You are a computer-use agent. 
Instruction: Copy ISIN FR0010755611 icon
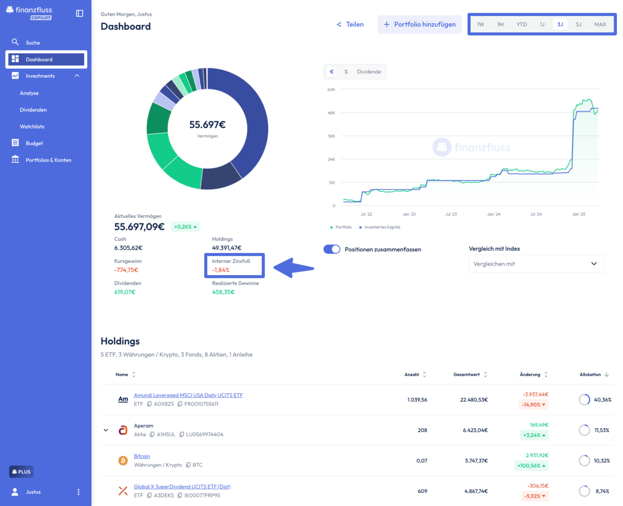(x=180, y=404)
